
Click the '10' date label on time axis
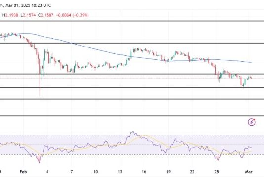(95, 172)
